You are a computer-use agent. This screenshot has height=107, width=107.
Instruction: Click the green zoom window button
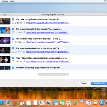[5, 15]
